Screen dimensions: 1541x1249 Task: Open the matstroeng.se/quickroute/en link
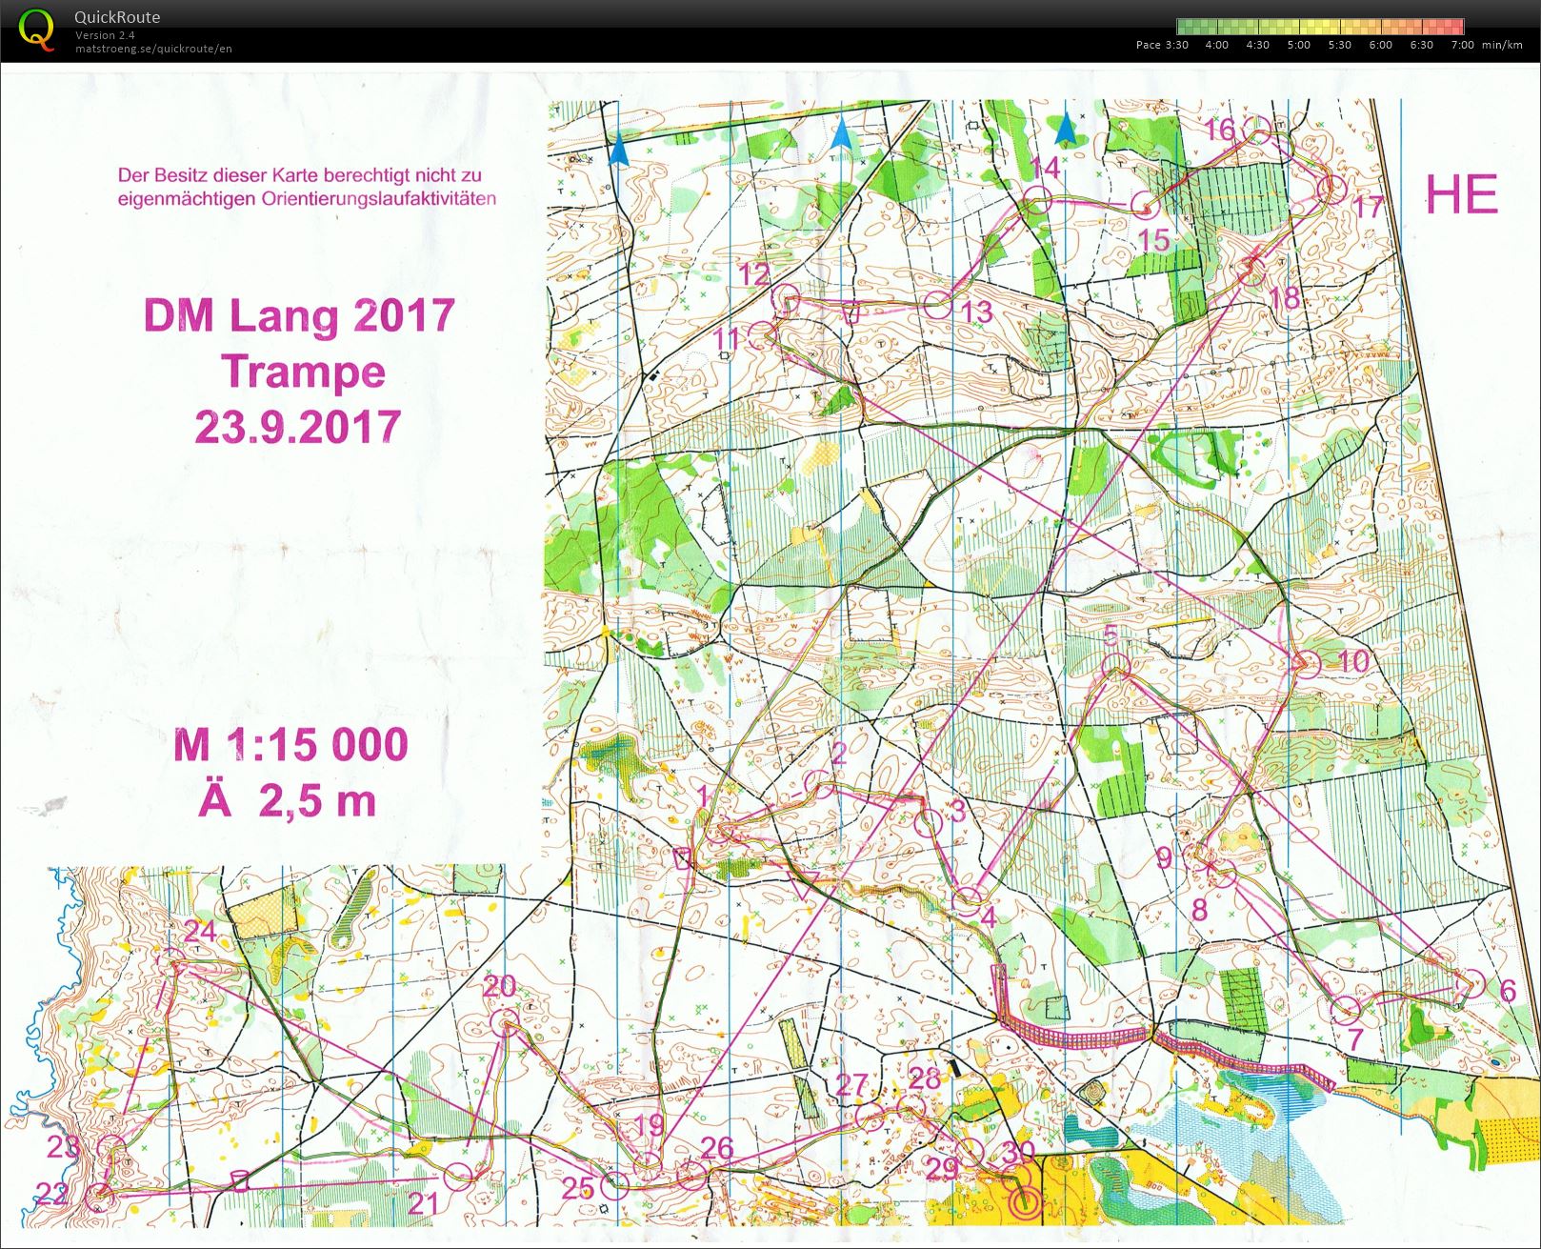pyautogui.click(x=153, y=49)
